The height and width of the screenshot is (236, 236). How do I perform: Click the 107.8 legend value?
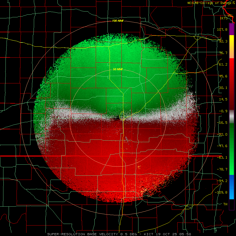click(x=222, y=29)
